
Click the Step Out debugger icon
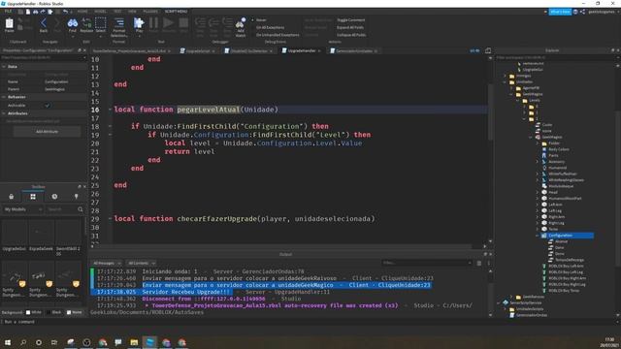coord(227,23)
